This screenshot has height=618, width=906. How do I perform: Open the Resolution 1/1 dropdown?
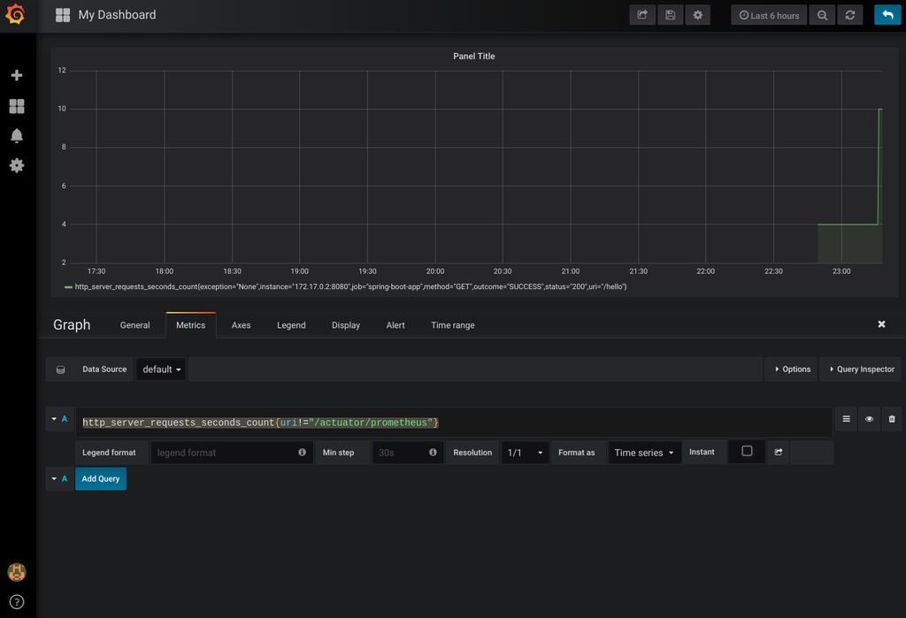point(525,453)
